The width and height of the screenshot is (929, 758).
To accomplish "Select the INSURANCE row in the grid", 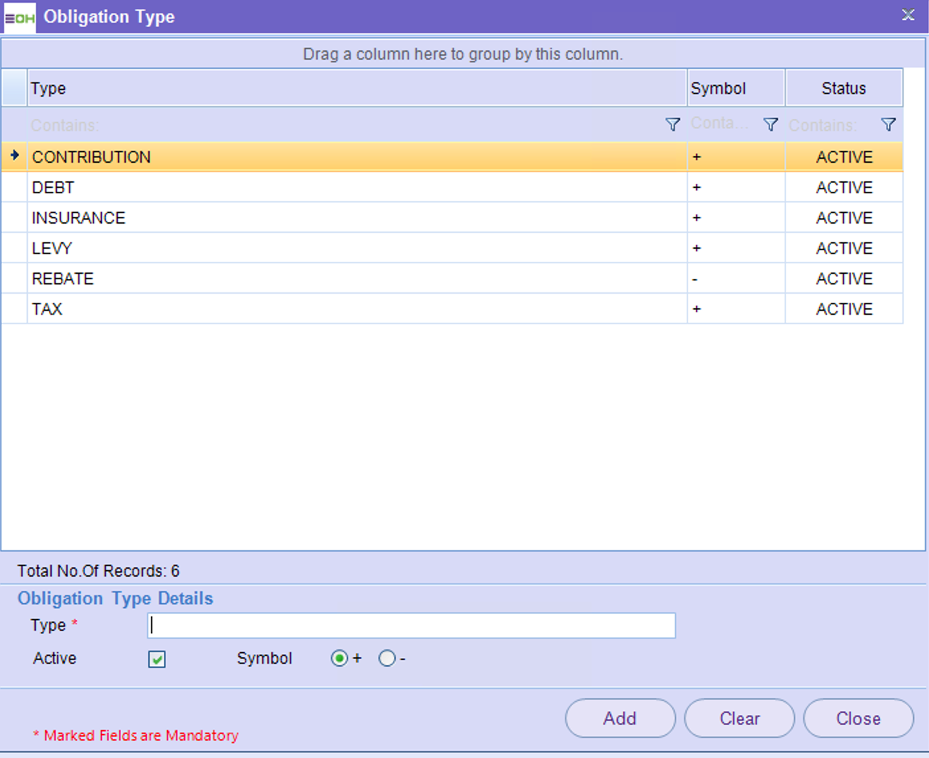I will pyautogui.click(x=356, y=218).
